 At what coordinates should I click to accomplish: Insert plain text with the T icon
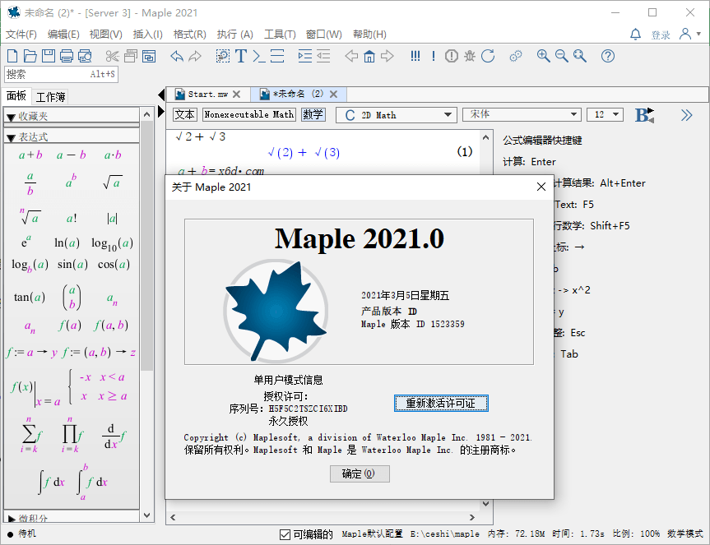pyautogui.click(x=240, y=56)
